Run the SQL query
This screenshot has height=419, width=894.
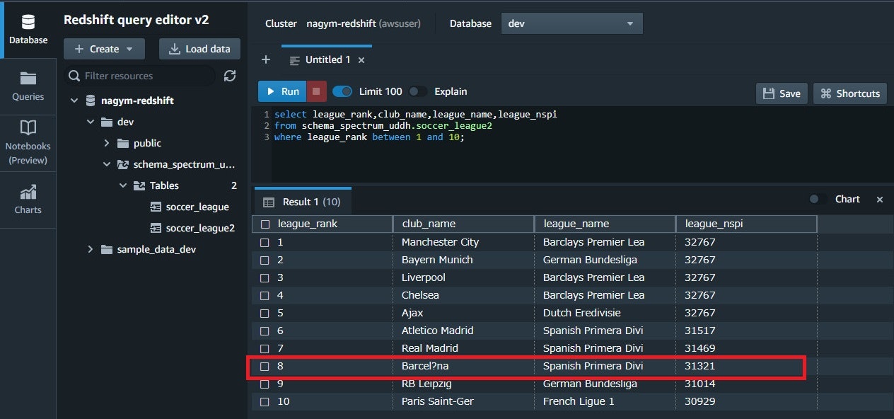[282, 91]
